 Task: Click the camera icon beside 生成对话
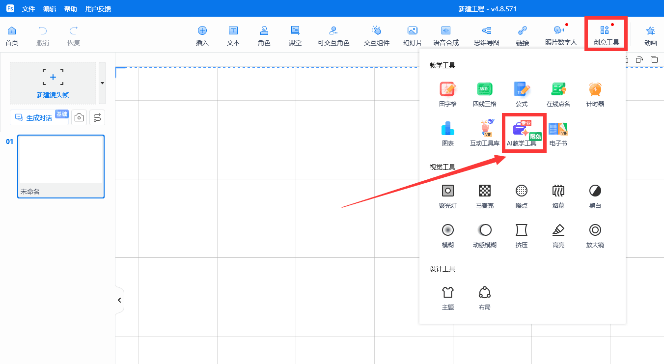click(x=79, y=118)
